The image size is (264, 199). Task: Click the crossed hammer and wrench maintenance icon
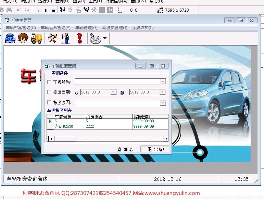coord(53,38)
